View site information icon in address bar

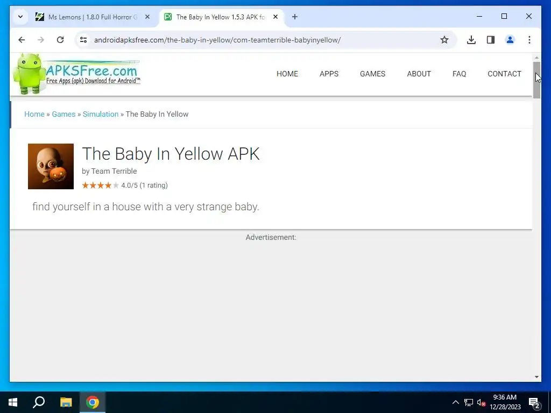pyautogui.click(x=83, y=40)
